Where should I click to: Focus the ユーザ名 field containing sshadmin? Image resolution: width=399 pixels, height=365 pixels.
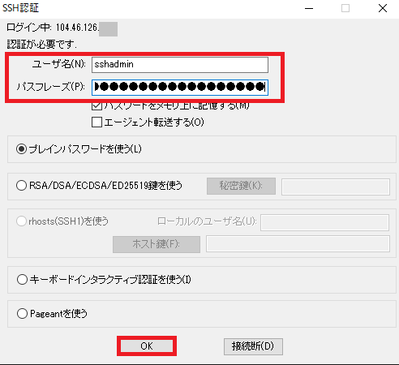[180, 65]
